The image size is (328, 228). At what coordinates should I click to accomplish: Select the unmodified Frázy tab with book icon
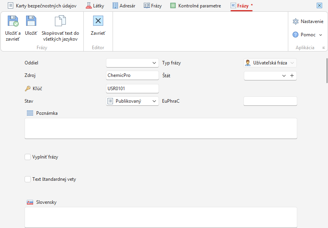(153, 5)
